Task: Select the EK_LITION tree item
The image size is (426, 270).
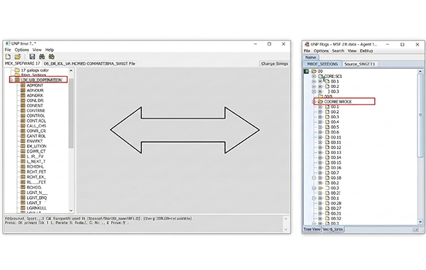Action: tap(36, 146)
